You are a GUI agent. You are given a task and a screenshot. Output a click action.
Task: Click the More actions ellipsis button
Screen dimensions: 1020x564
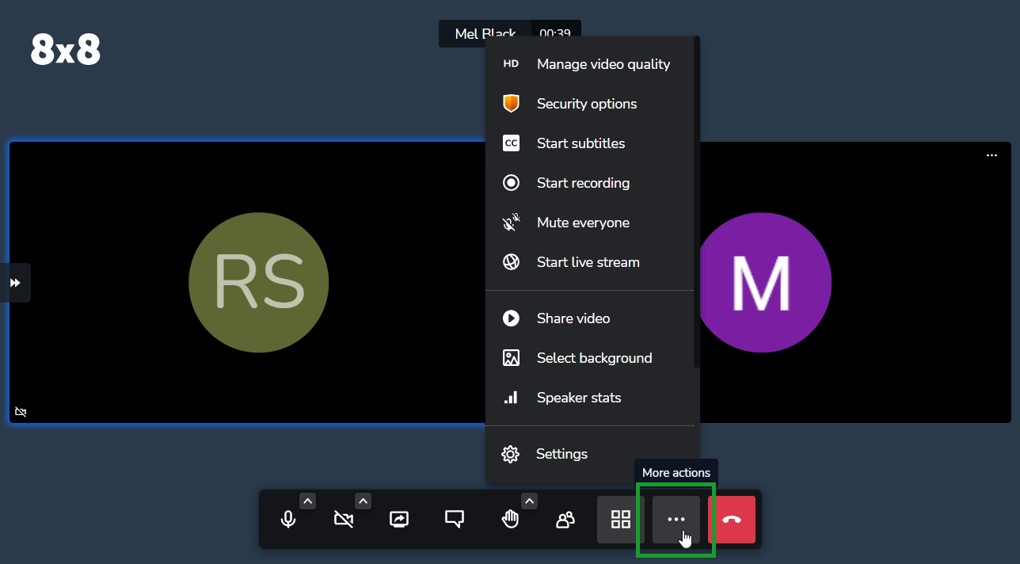pos(676,520)
